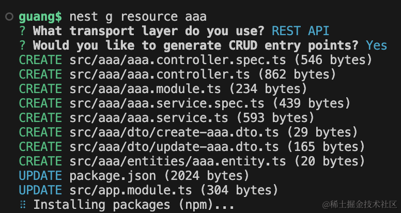Click the guang$ shell prompt

[41, 17]
